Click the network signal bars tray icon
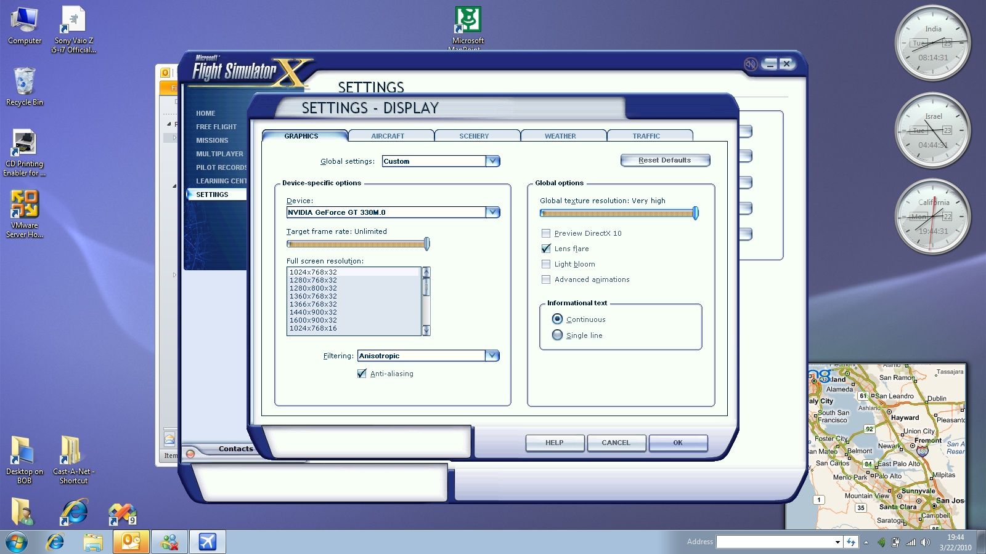Image resolution: width=986 pixels, height=554 pixels. click(x=911, y=542)
